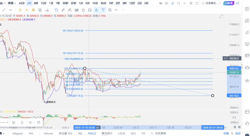Viewport: 250px width, 136px height.
Task: Enable 自动 auto scale
Action: pos(238,133)
